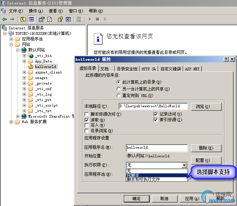The image size is (237, 206).
Task: Expand the 应用程序池 tree node
Action: tap(11, 39)
